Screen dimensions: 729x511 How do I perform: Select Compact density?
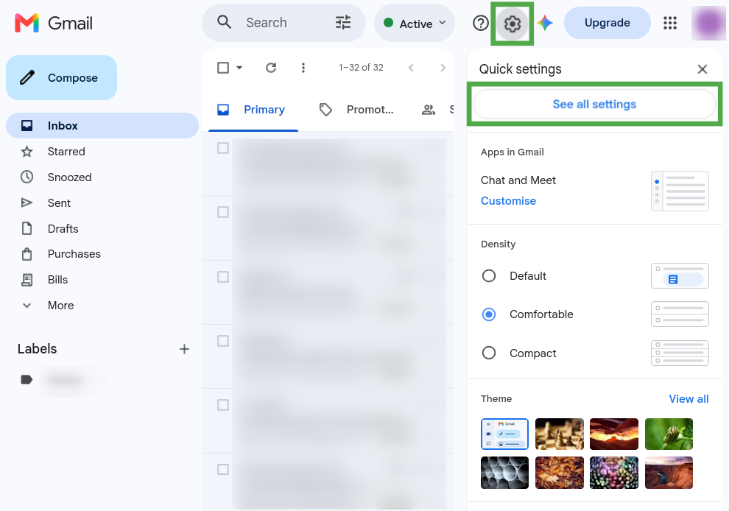coord(489,353)
